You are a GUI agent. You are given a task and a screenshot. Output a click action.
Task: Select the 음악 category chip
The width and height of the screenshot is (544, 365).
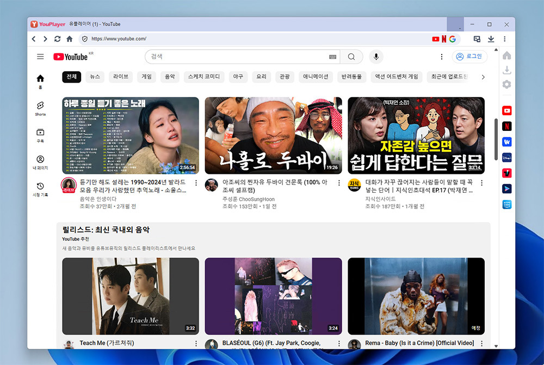170,77
